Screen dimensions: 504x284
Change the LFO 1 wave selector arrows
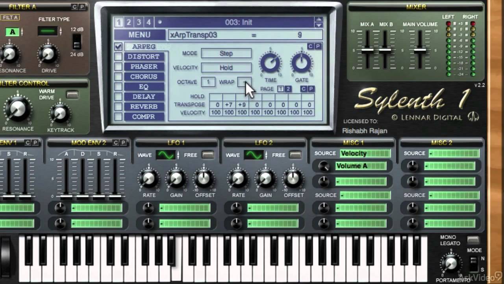coord(178,155)
